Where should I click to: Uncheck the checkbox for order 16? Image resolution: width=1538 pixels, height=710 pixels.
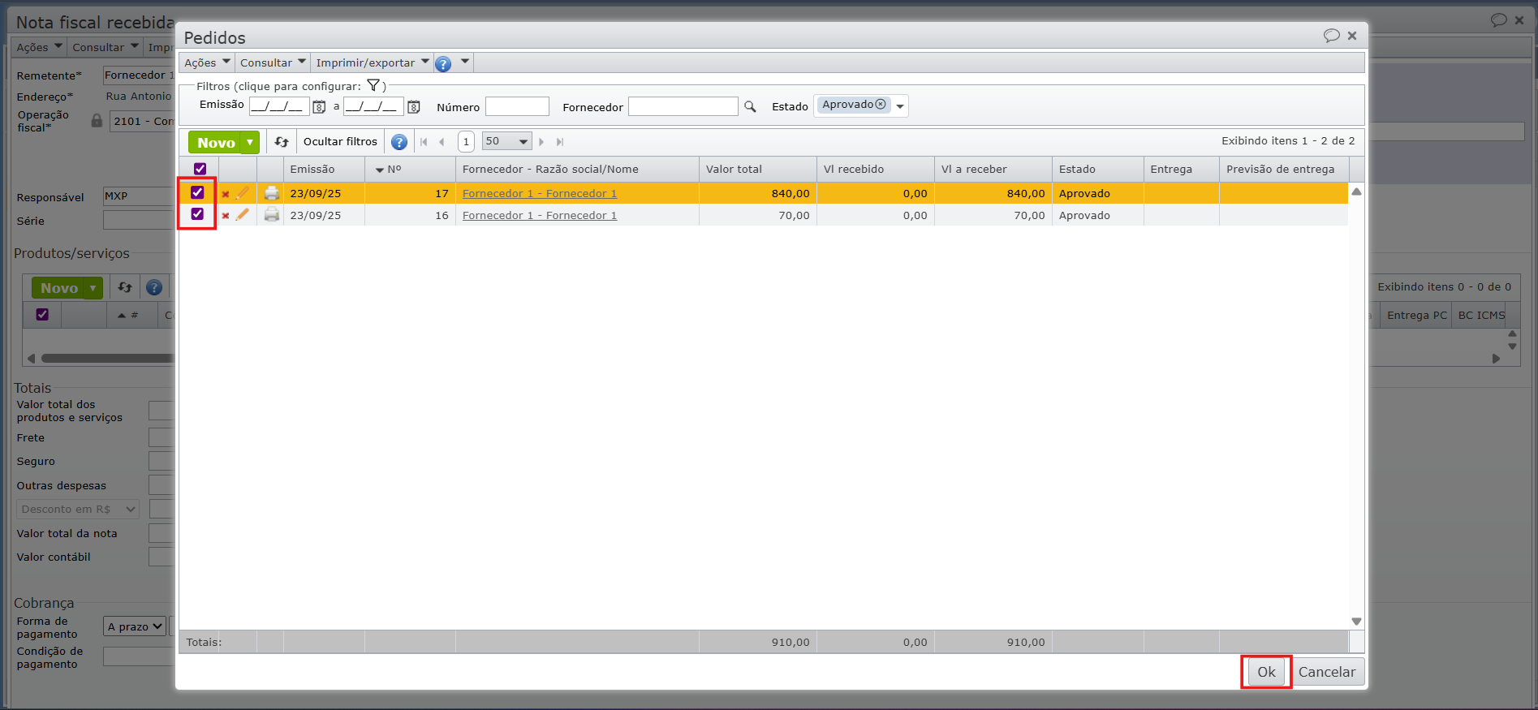pos(197,214)
